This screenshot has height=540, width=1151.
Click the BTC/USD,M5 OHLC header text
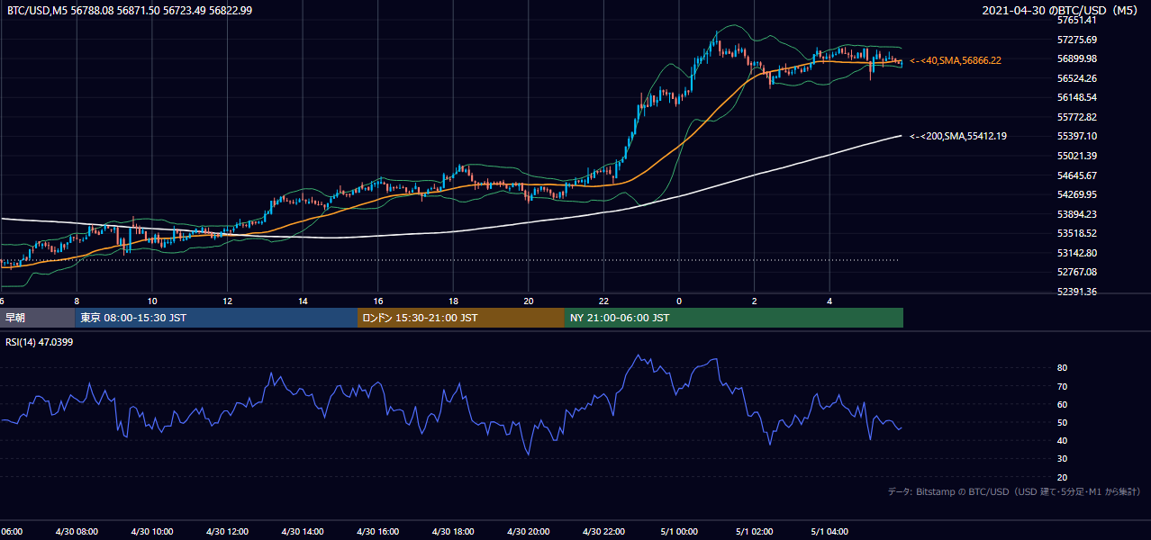129,10
